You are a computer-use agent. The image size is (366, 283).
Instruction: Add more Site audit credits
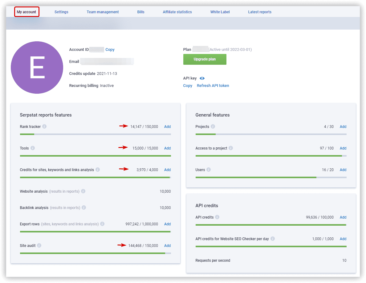pyautogui.click(x=167, y=246)
